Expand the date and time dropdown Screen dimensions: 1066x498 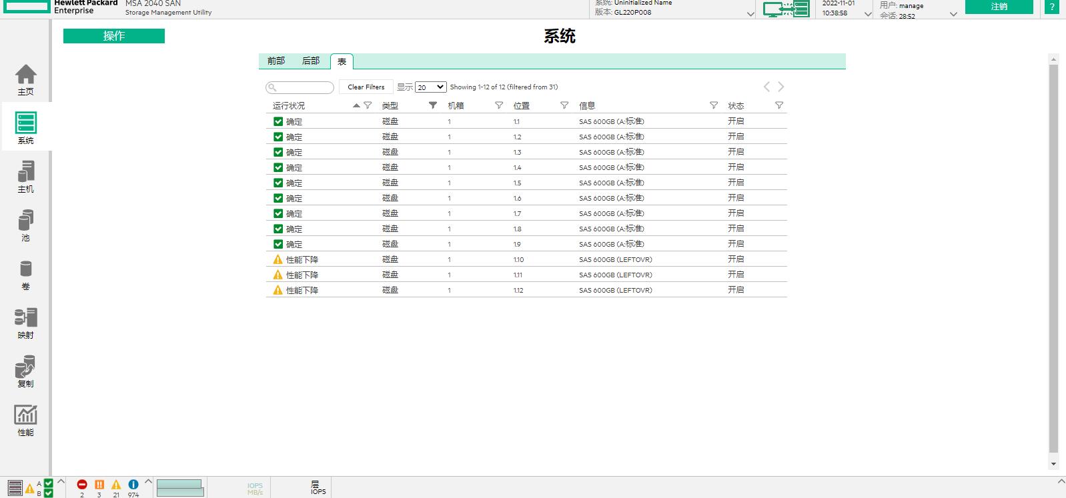click(868, 14)
